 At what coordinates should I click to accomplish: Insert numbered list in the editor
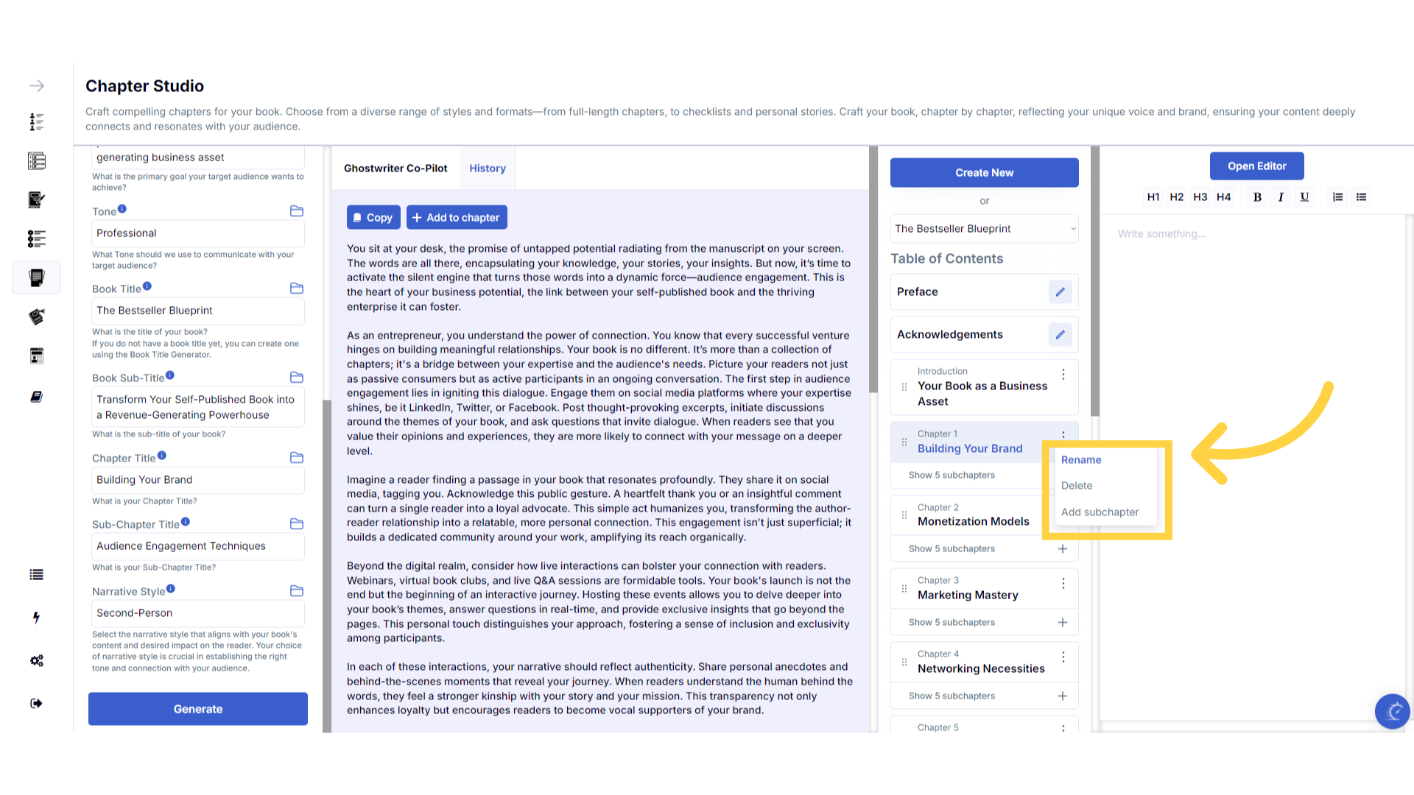pos(1337,197)
